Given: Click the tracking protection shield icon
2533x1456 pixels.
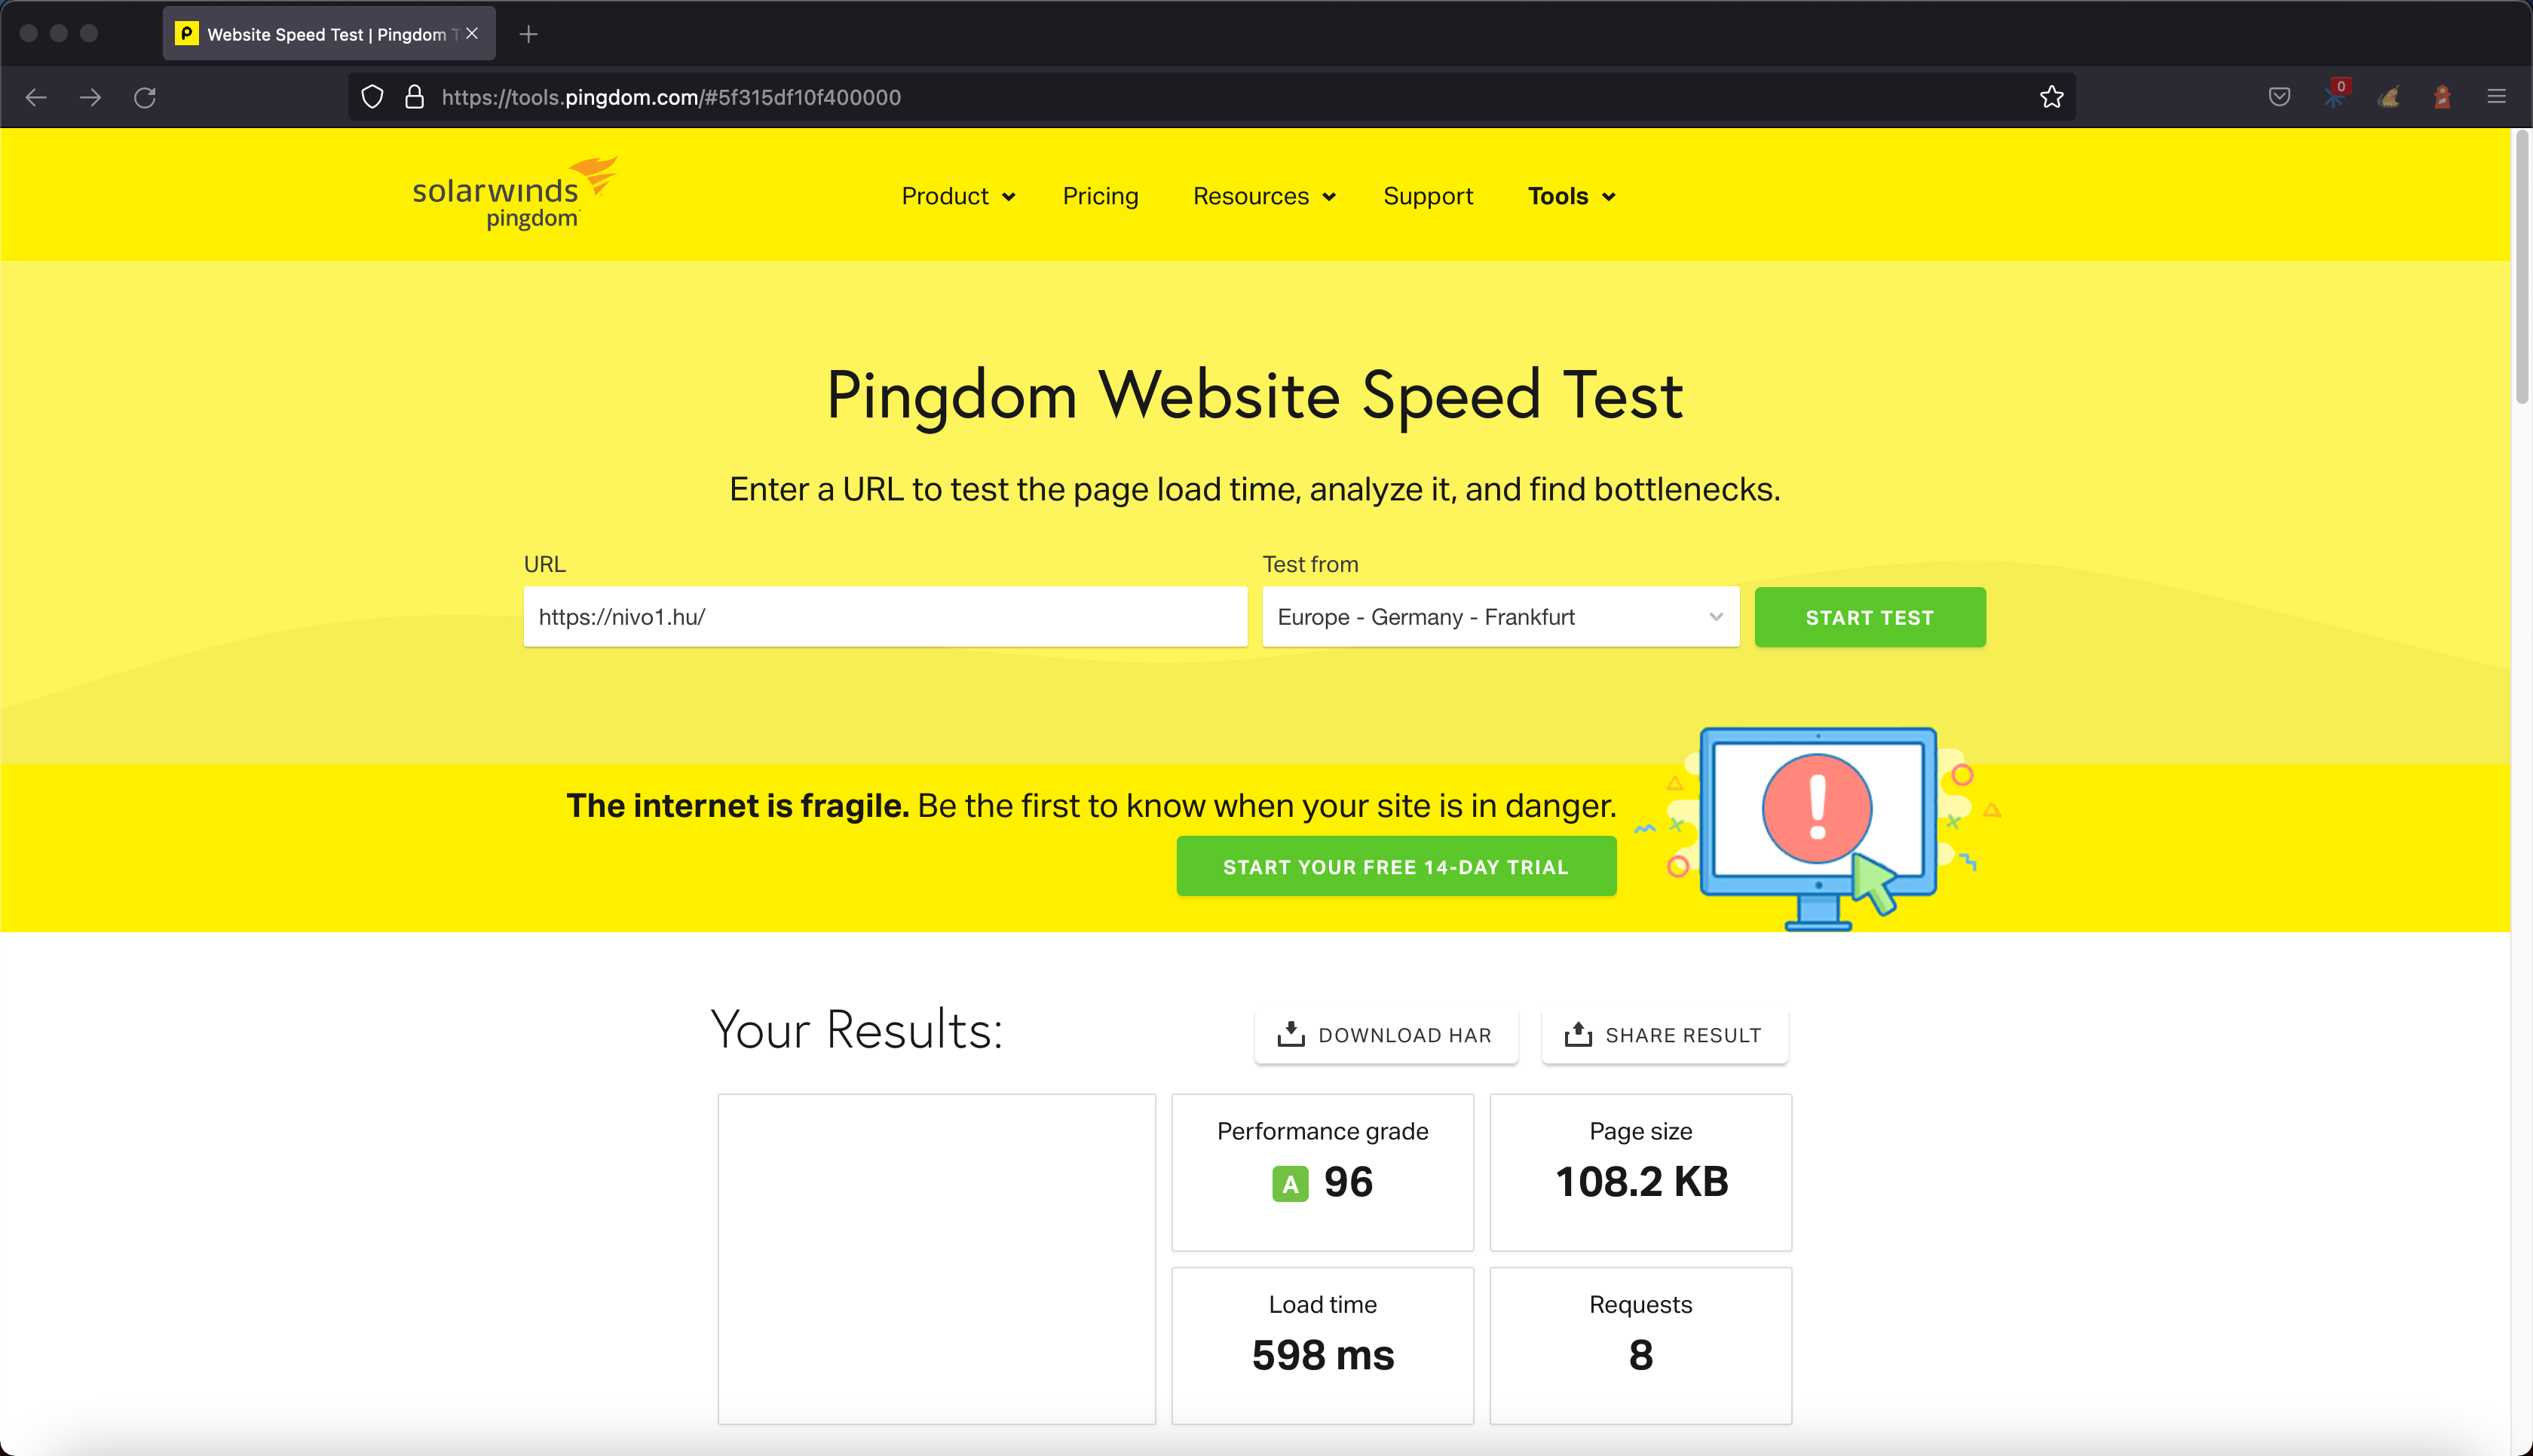Looking at the screenshot, I should pos(372,97).
